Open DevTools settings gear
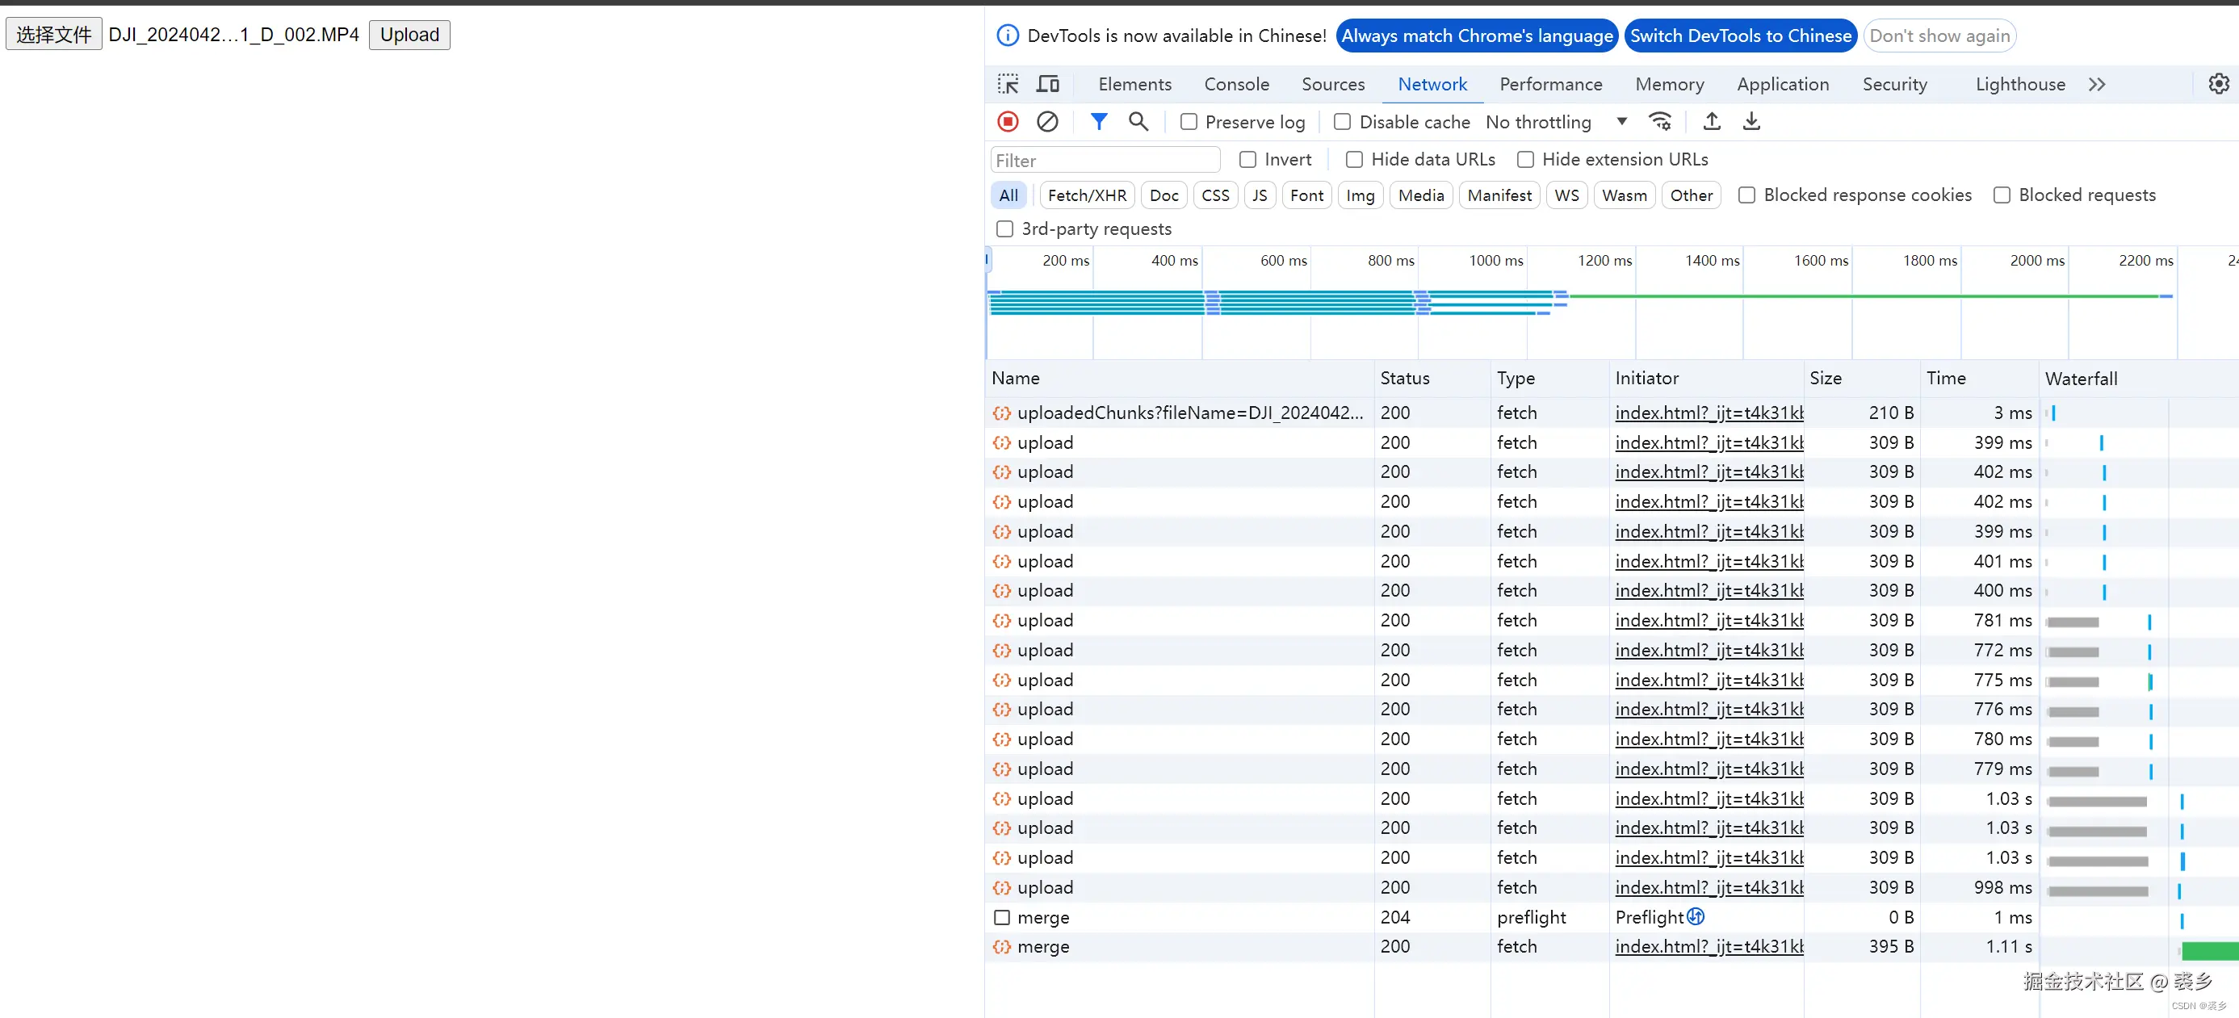Viewport: 2239px width, 1018px height. point(2218,84)
